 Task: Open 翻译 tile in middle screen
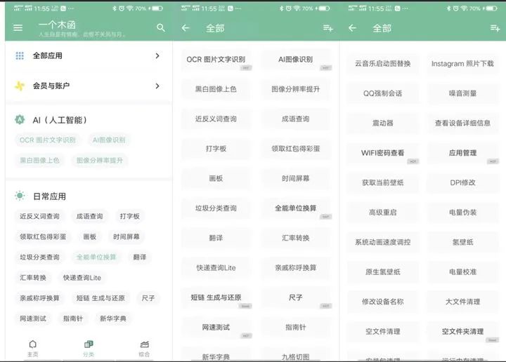(x=216, y=238)
